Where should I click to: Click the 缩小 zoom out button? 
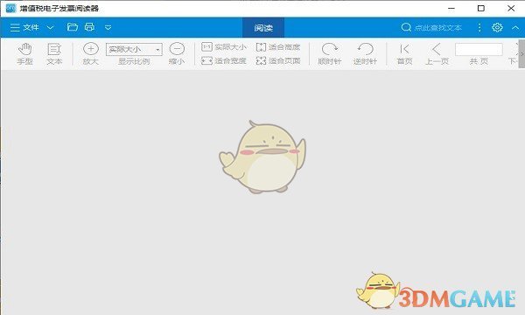(177, 53)
